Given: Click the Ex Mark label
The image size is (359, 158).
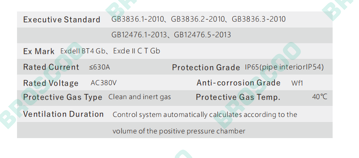Looking at the screenshot, I should 39,51.
